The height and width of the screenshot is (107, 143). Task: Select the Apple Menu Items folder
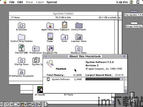pyautogui.click(x=50, y=25)
